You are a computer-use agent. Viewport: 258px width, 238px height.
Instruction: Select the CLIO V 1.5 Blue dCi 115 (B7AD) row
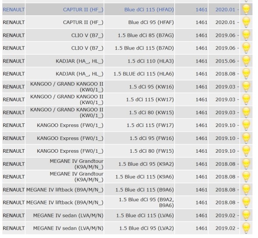pyautogui.click(x=127, y=48)
